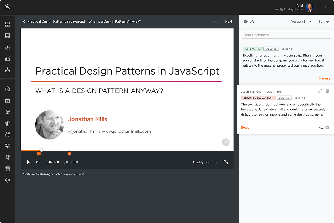Open the download tray icon in sidebar
334x223 pixels.
7,70
